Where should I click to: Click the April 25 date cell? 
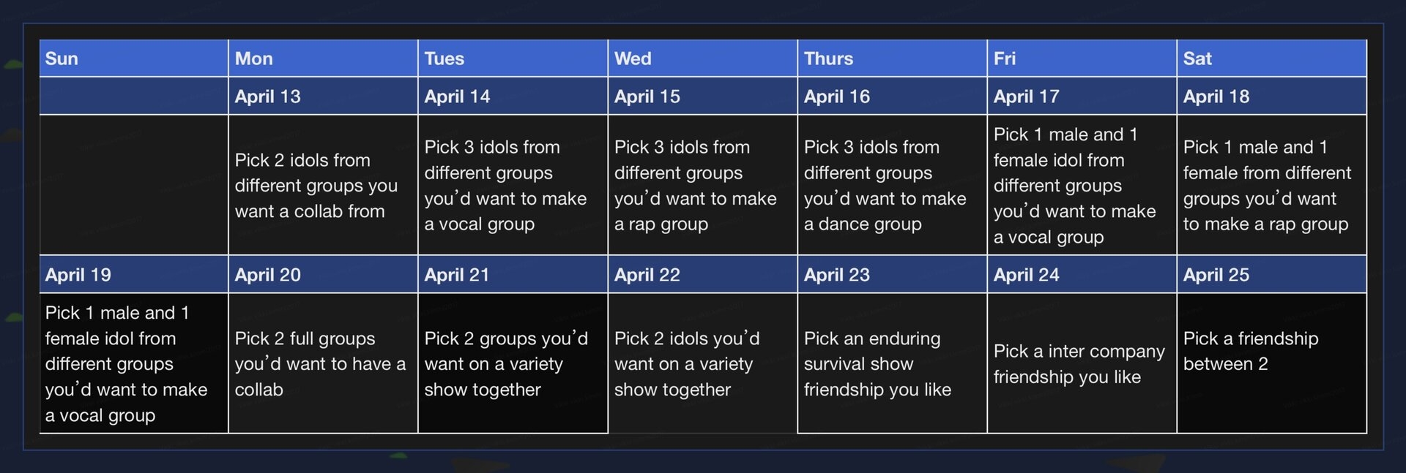tap(1272, 275)
